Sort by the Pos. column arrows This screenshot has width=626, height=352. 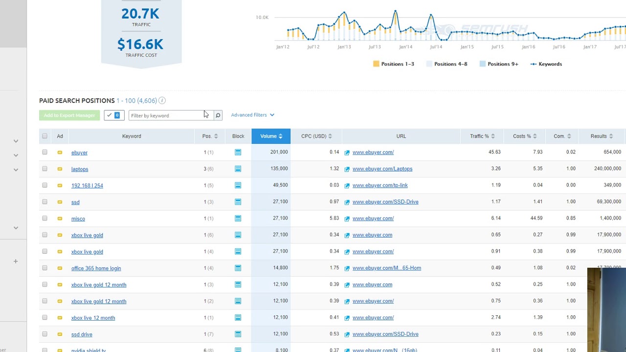pos(216,136)
